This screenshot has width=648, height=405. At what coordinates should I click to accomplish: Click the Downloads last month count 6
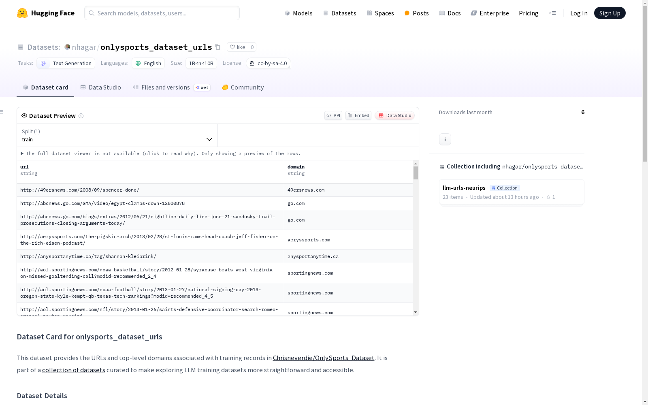[x=583, y=112]
